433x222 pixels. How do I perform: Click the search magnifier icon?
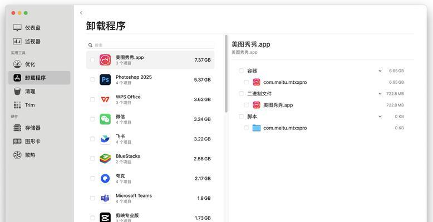[x=91, y=45]
